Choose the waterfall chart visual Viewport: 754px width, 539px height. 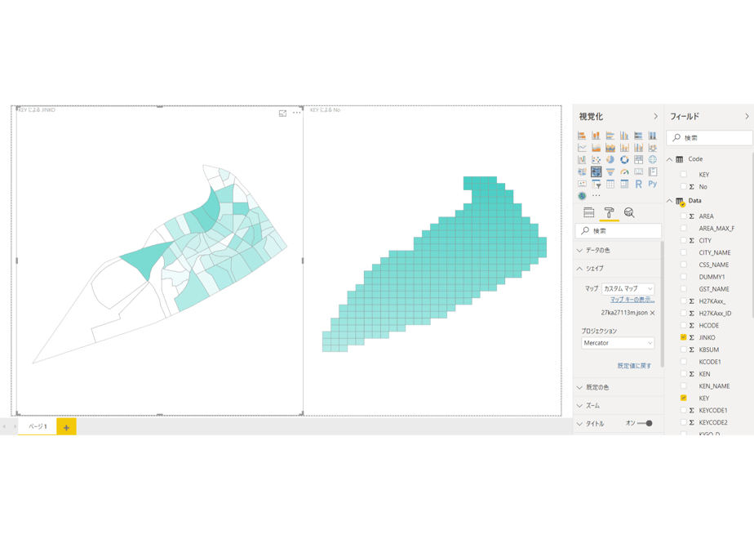582,159
